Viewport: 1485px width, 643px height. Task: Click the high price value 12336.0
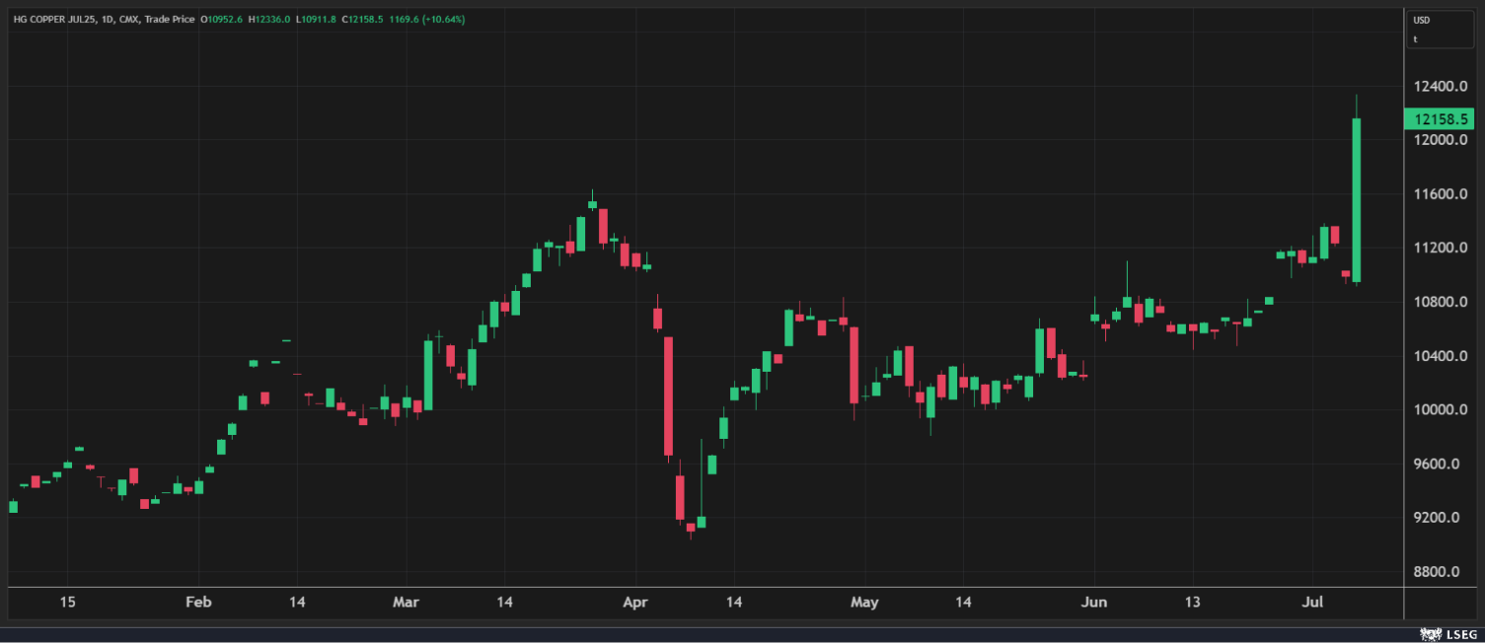pos(273,20)
